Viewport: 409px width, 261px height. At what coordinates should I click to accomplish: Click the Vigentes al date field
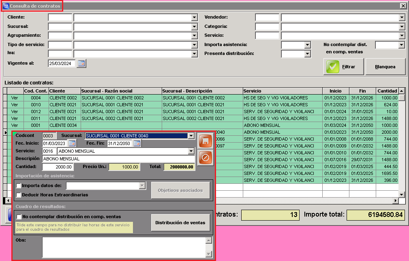click(x=62, y=63)
